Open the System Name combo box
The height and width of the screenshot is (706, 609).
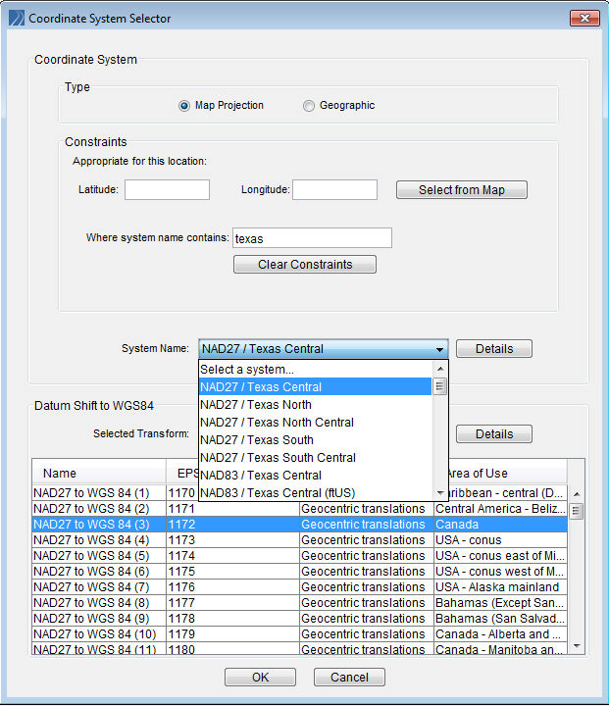click(324, 349)
